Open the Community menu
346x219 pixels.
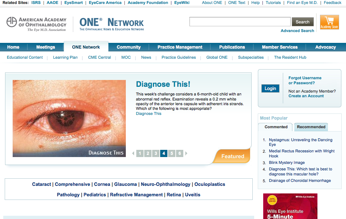(129, 47)
